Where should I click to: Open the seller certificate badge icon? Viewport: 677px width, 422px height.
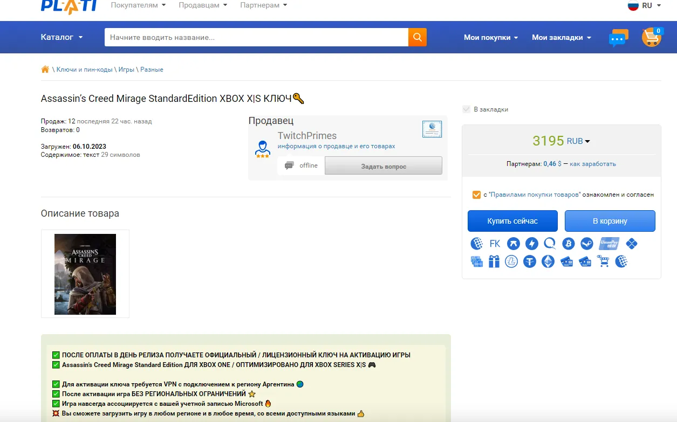(x=432, y=129)
